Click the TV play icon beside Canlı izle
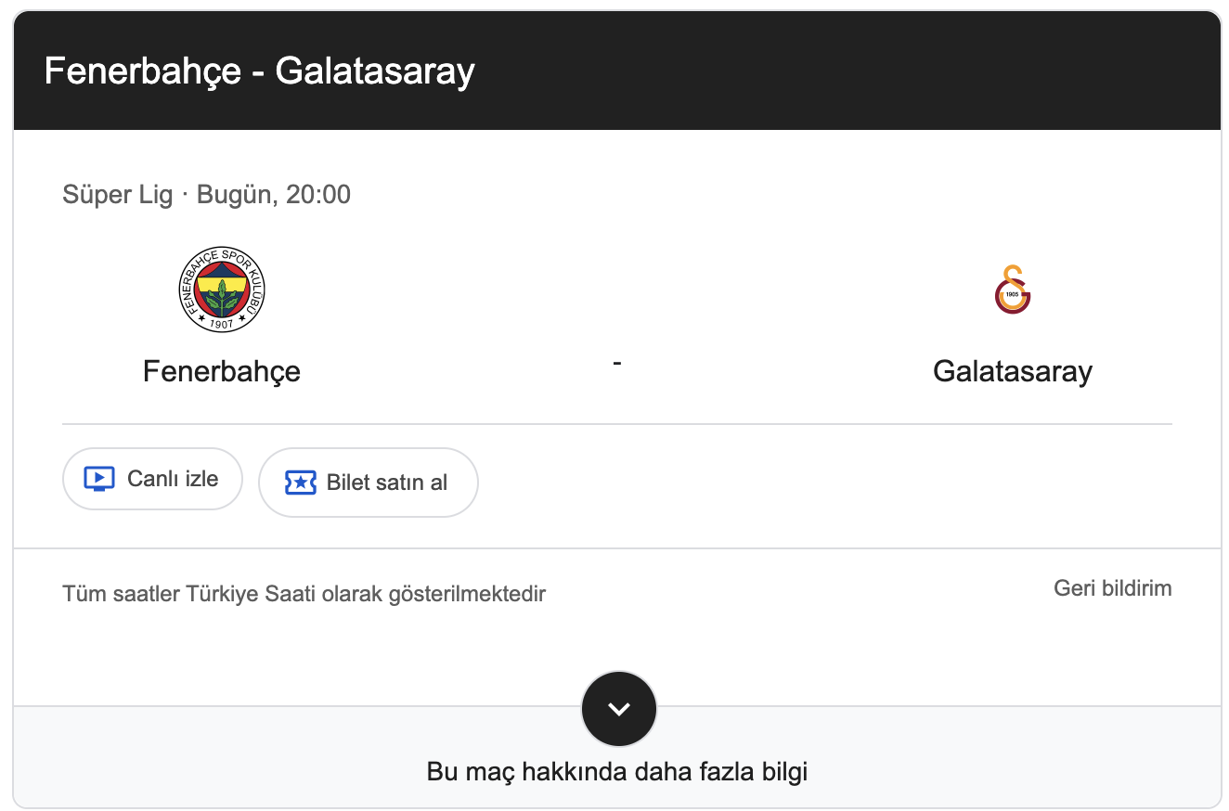 point(98,479)
